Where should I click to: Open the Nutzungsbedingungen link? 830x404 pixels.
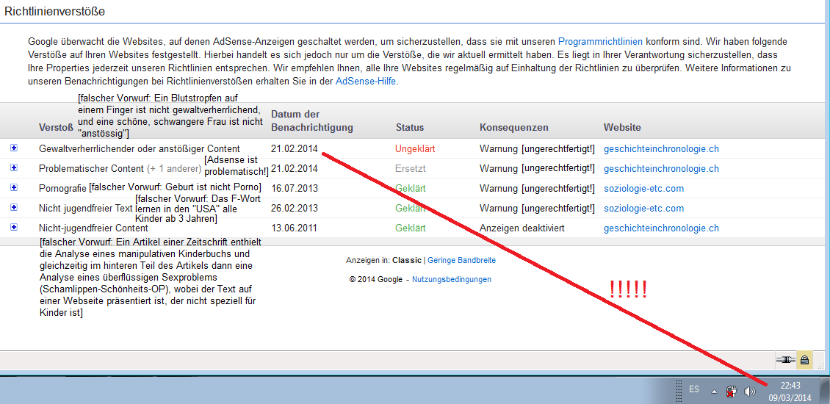pos(452,280)
